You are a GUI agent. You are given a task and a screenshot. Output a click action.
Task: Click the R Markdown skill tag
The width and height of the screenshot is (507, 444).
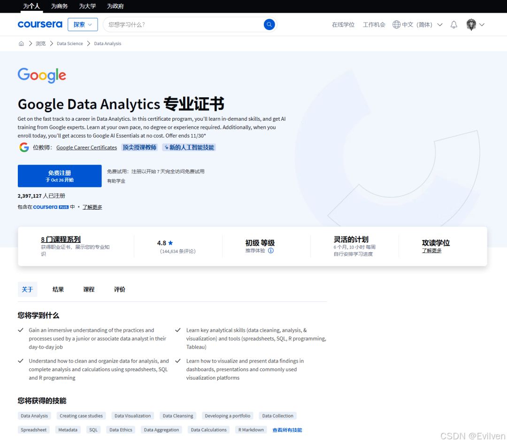[x=251, y=430]
